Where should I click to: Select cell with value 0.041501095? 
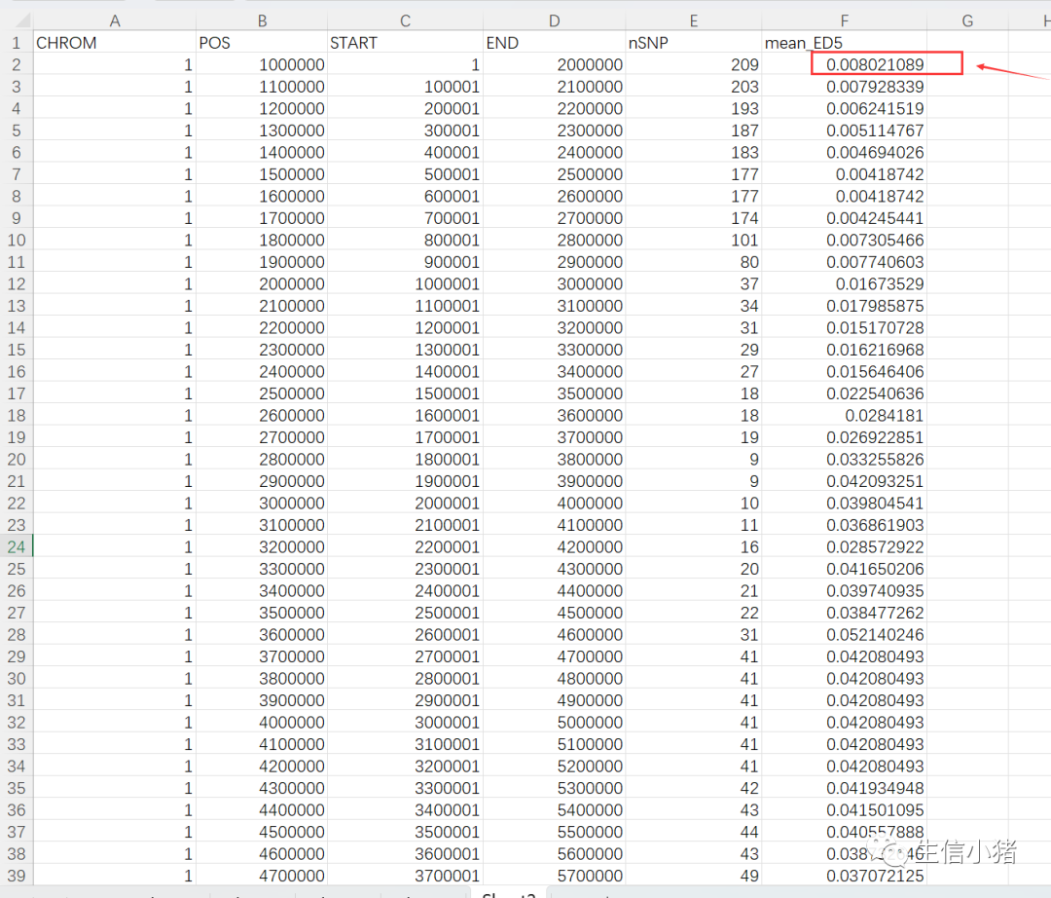[x=845, y=810]
